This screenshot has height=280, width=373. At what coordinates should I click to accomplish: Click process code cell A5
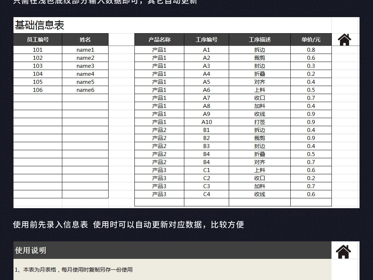(x=207, y=82)
